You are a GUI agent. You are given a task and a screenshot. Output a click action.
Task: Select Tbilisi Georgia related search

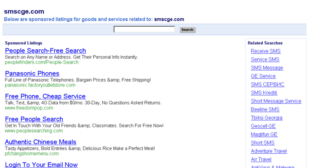coord(266,118)
